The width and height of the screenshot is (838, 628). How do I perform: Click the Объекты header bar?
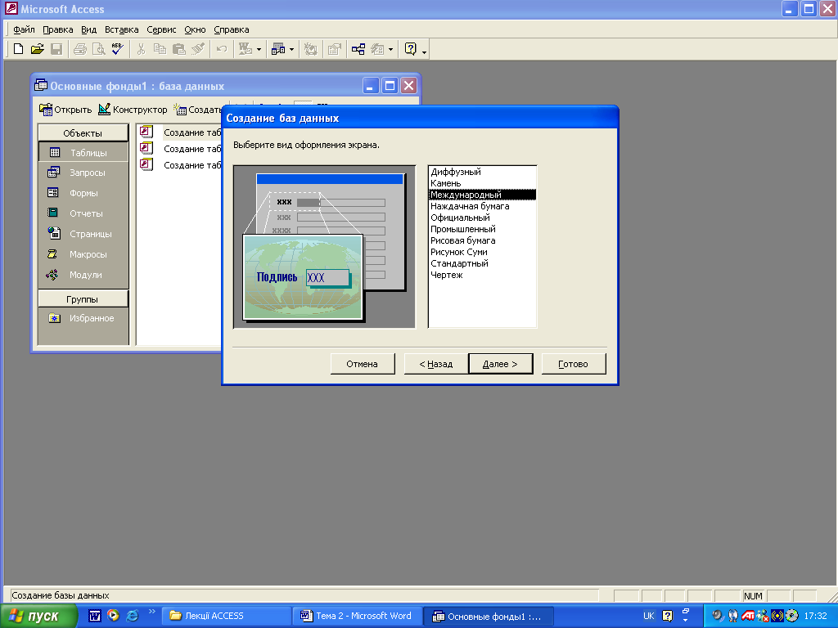coord(83,133)
